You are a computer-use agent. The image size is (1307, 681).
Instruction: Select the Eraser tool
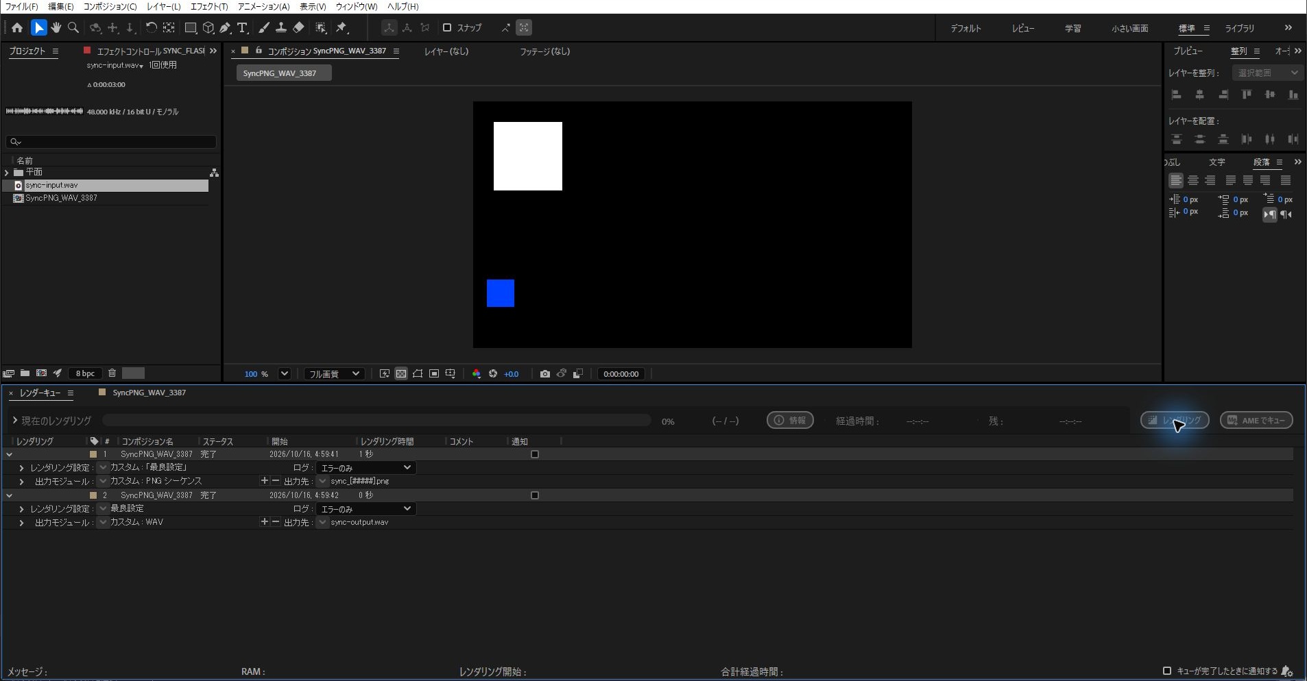(298, 28)
